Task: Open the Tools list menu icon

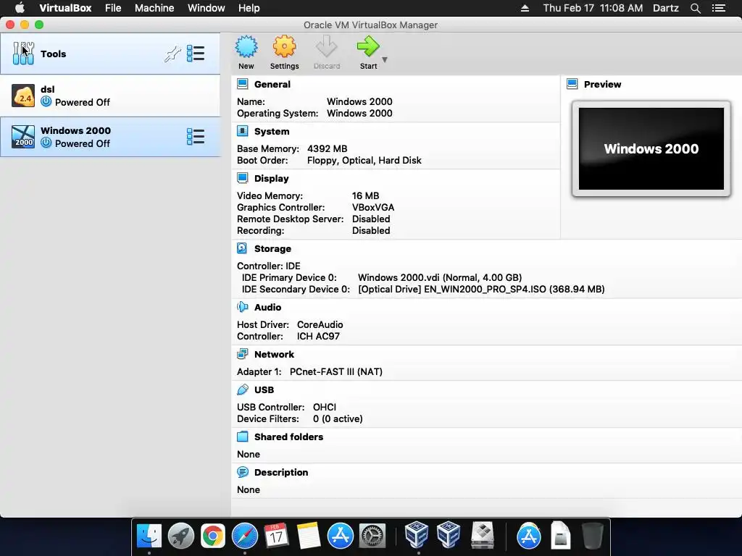Action: (196, 54)
